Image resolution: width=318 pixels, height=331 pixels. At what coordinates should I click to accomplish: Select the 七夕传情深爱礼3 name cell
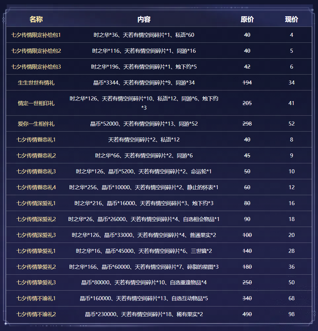pyautogui.click(x=36, y=235)
